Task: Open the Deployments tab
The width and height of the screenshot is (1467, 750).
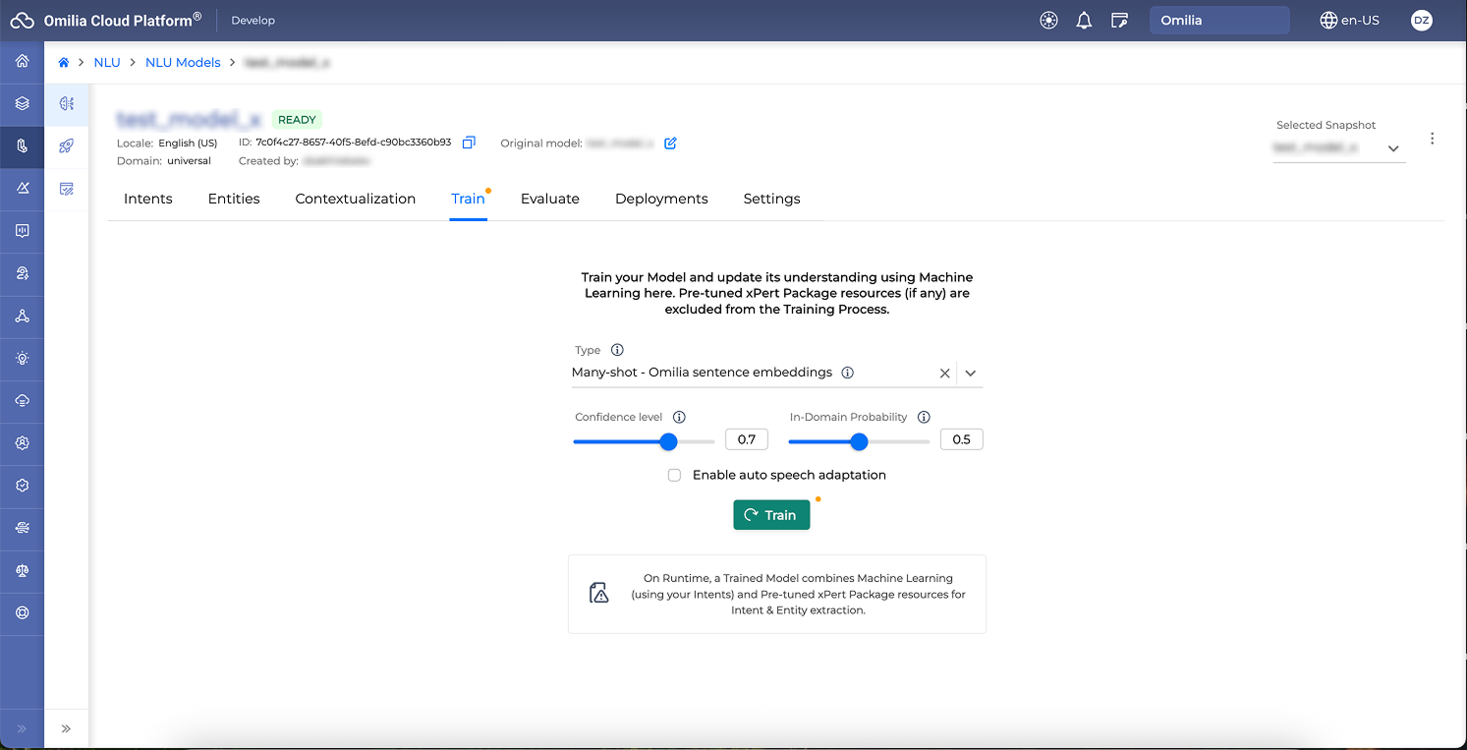Action: click(661, 199)
